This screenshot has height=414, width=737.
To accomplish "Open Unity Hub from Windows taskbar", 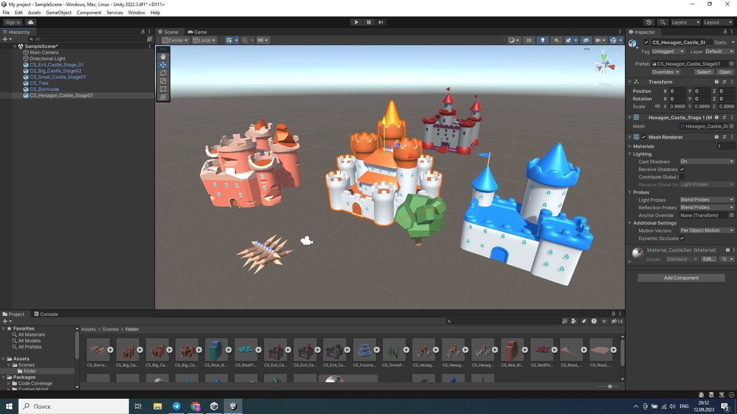I will point(214,406).
